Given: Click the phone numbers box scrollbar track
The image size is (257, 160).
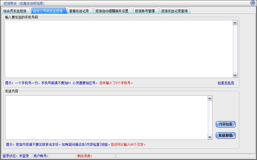Looking at the screenshot, I should click(235, 49).
